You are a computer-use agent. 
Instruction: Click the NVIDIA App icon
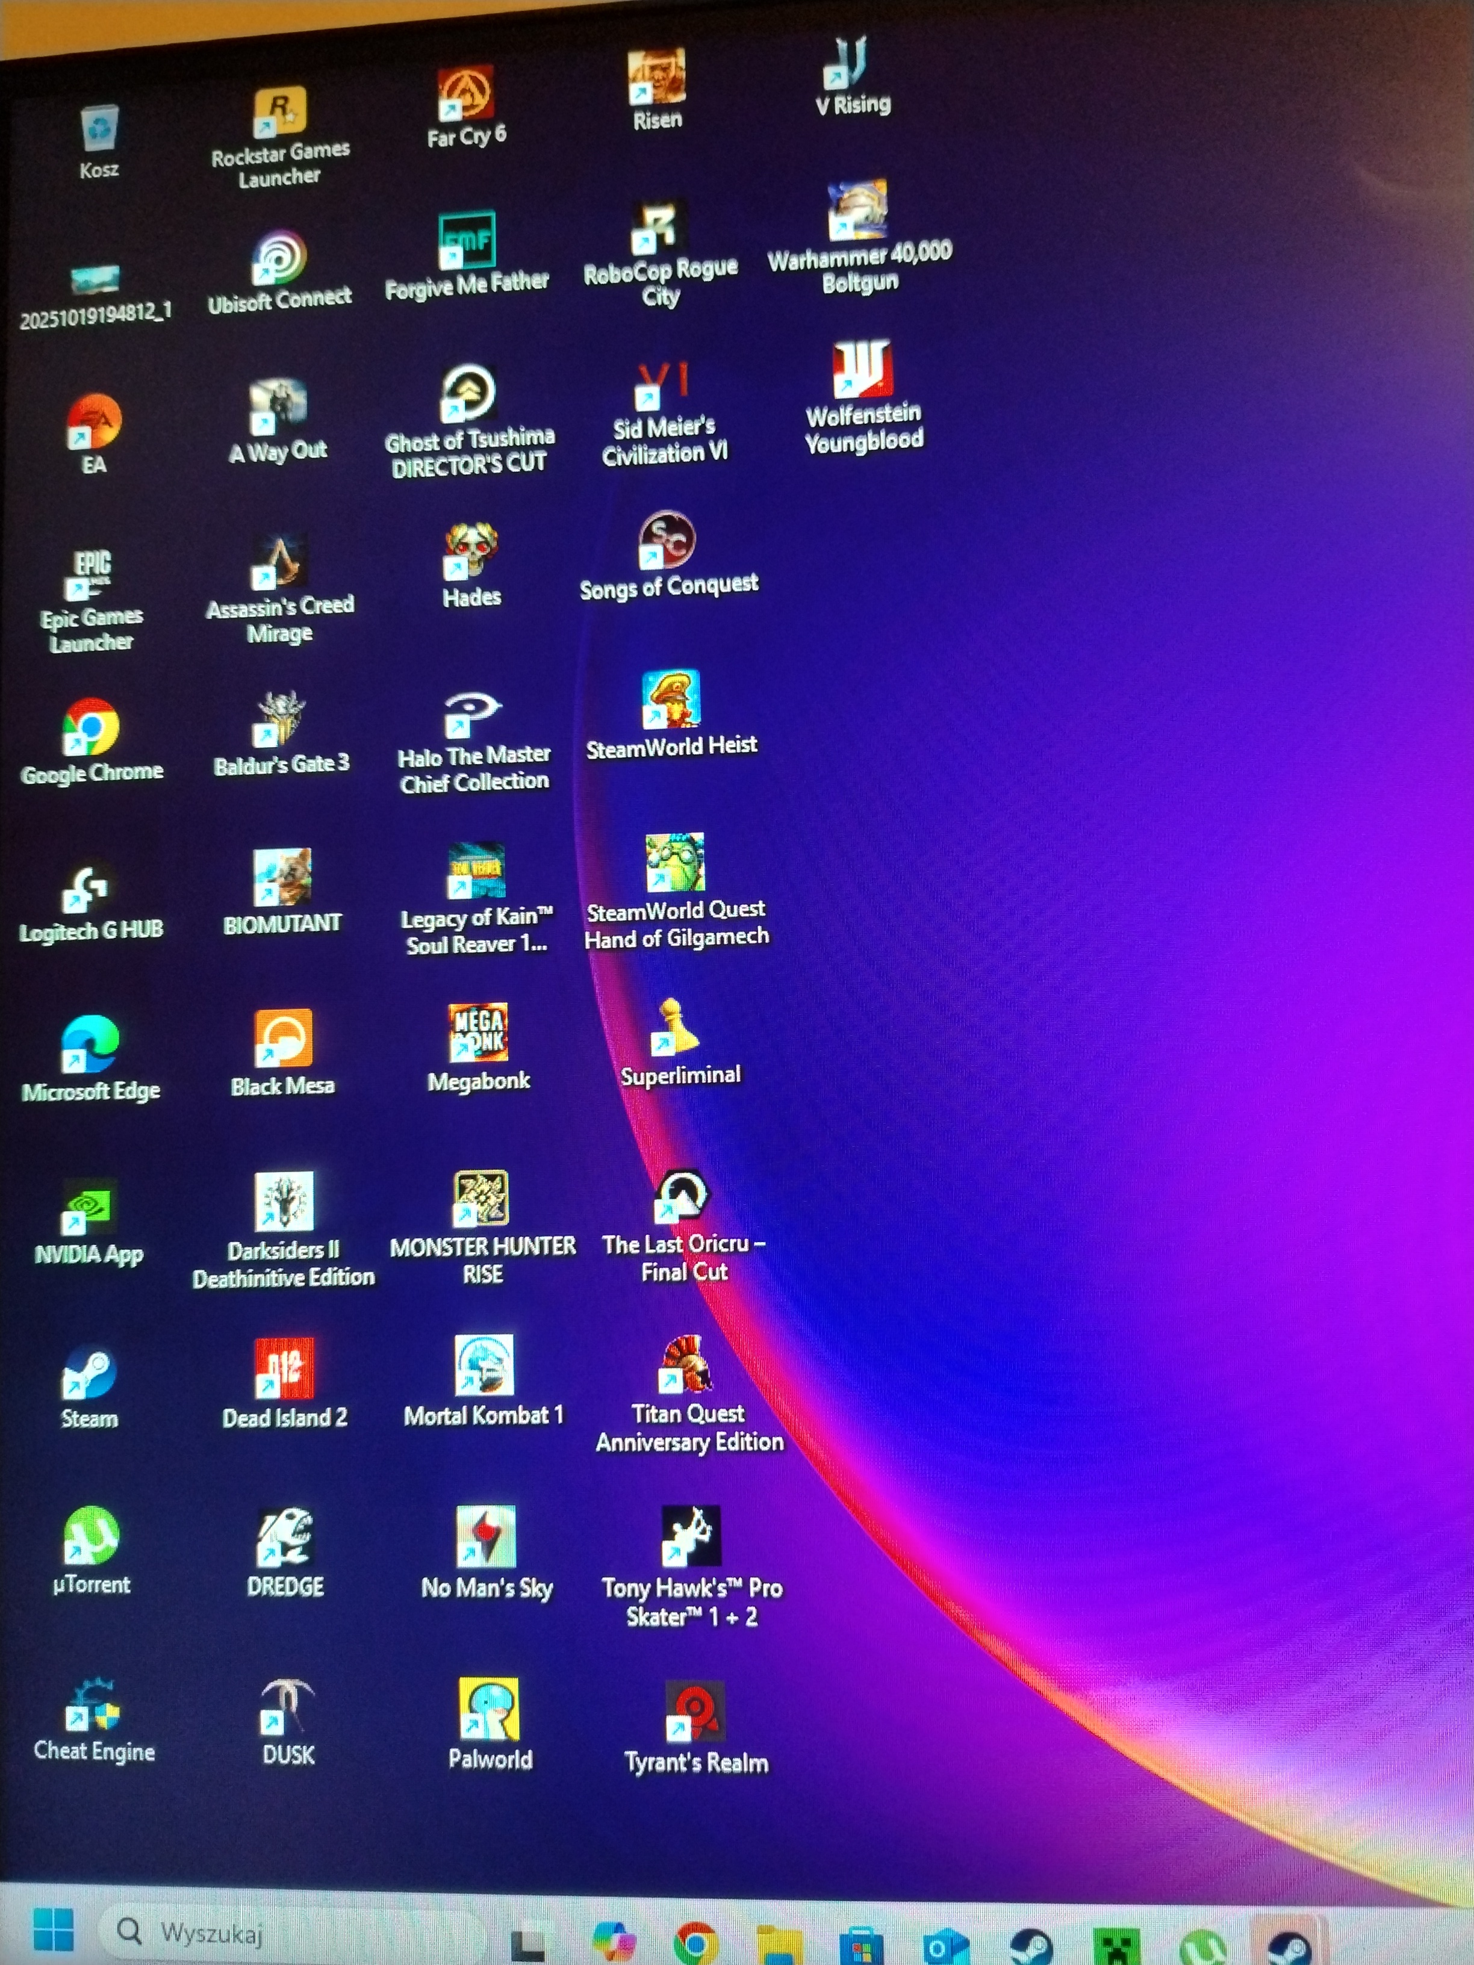(x=89, y=1206)
